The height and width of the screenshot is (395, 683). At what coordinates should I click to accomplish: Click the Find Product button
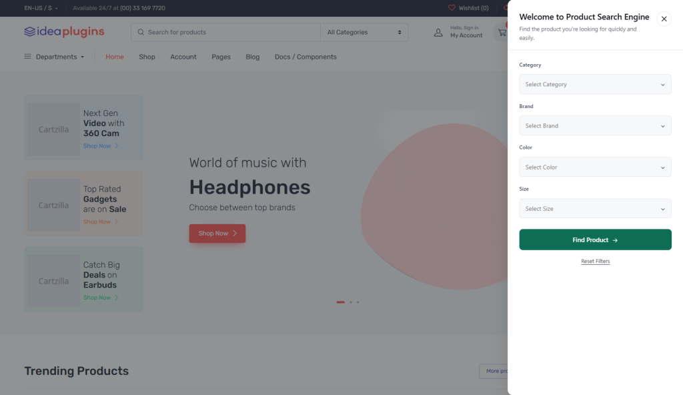point(595,240)
